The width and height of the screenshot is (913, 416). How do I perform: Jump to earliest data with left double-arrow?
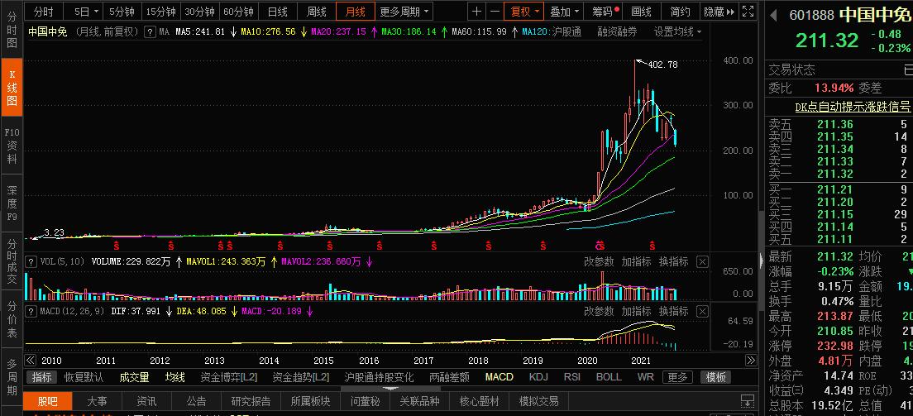coord(31,361)
